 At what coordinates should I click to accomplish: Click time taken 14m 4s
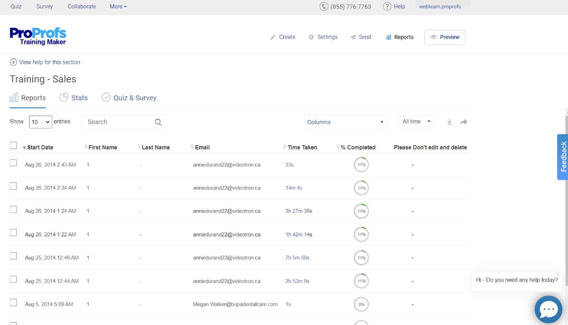294,188
